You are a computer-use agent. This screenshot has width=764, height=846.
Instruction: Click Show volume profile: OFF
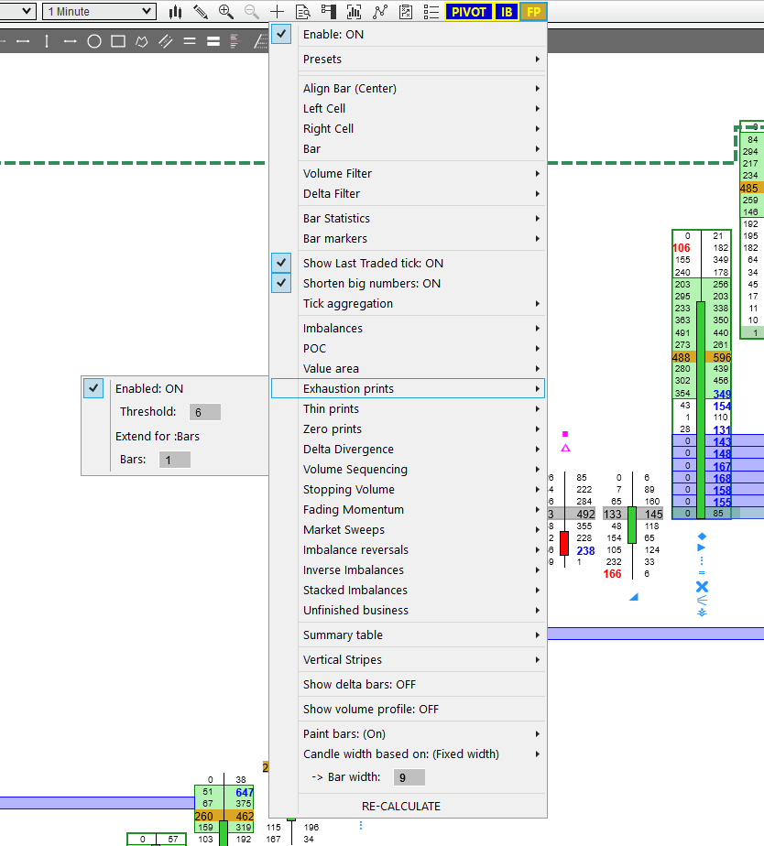371,710
